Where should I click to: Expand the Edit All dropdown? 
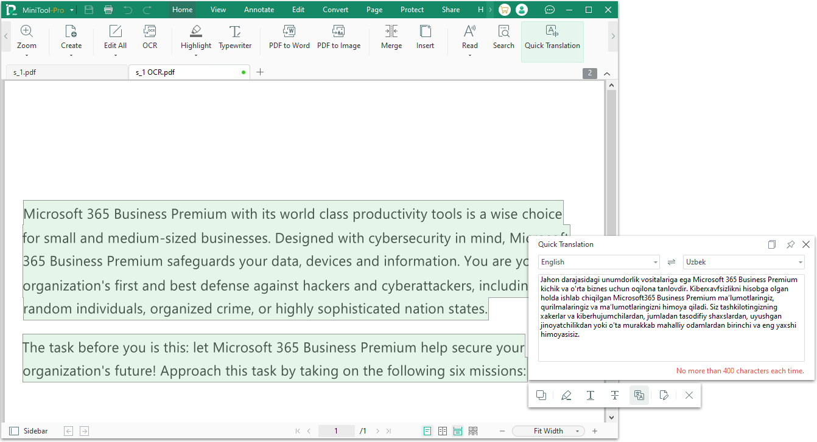click(x=115, y=55)
